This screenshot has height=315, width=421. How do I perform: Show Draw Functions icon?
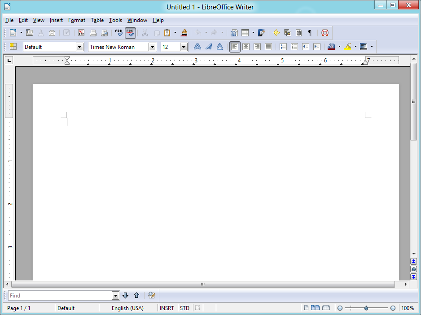262,33
